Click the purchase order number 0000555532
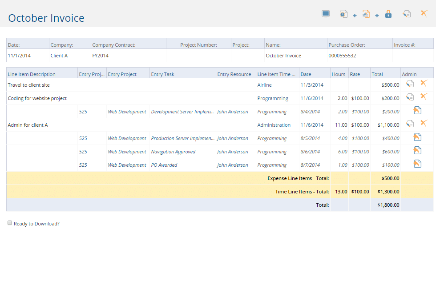Viewport: 436px width, 289px height. pyautogui.click(x=343, y=56)
